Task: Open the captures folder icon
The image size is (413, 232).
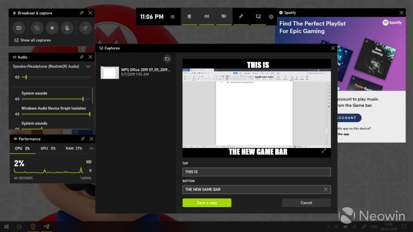Action: pyautogui.click(x=167, y=59)
